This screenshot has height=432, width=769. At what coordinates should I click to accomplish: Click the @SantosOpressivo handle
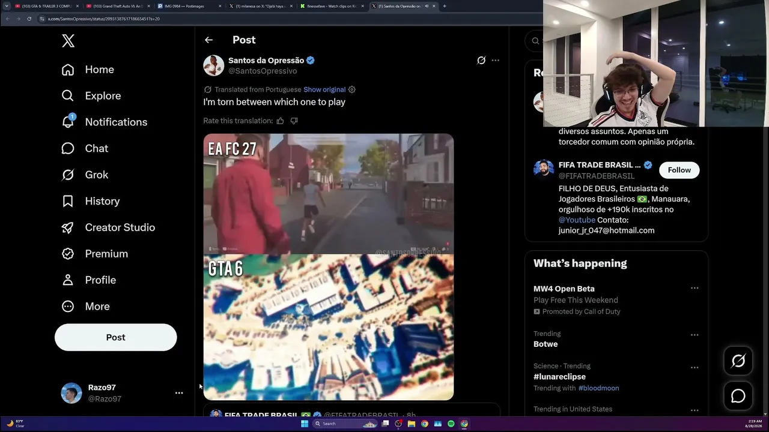coord(263,71)
